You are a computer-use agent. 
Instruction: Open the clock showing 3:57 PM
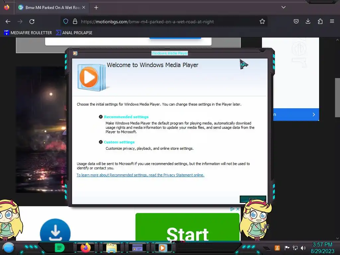[x=322, y=248]
